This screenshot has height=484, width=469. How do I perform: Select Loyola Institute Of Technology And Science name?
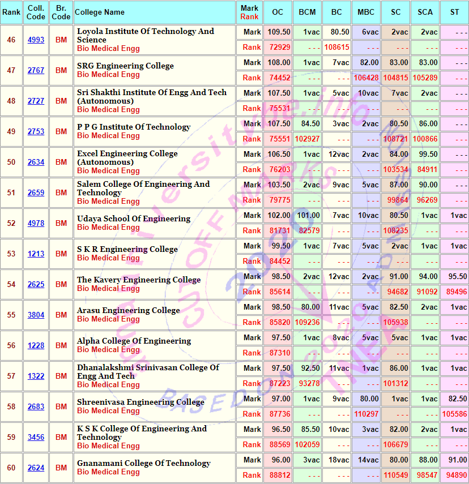(x=146, y=35)
